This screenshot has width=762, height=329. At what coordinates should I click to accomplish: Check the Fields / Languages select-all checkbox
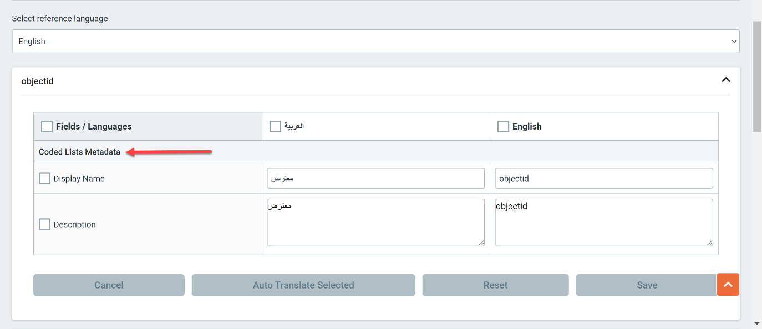click(47, 127)
